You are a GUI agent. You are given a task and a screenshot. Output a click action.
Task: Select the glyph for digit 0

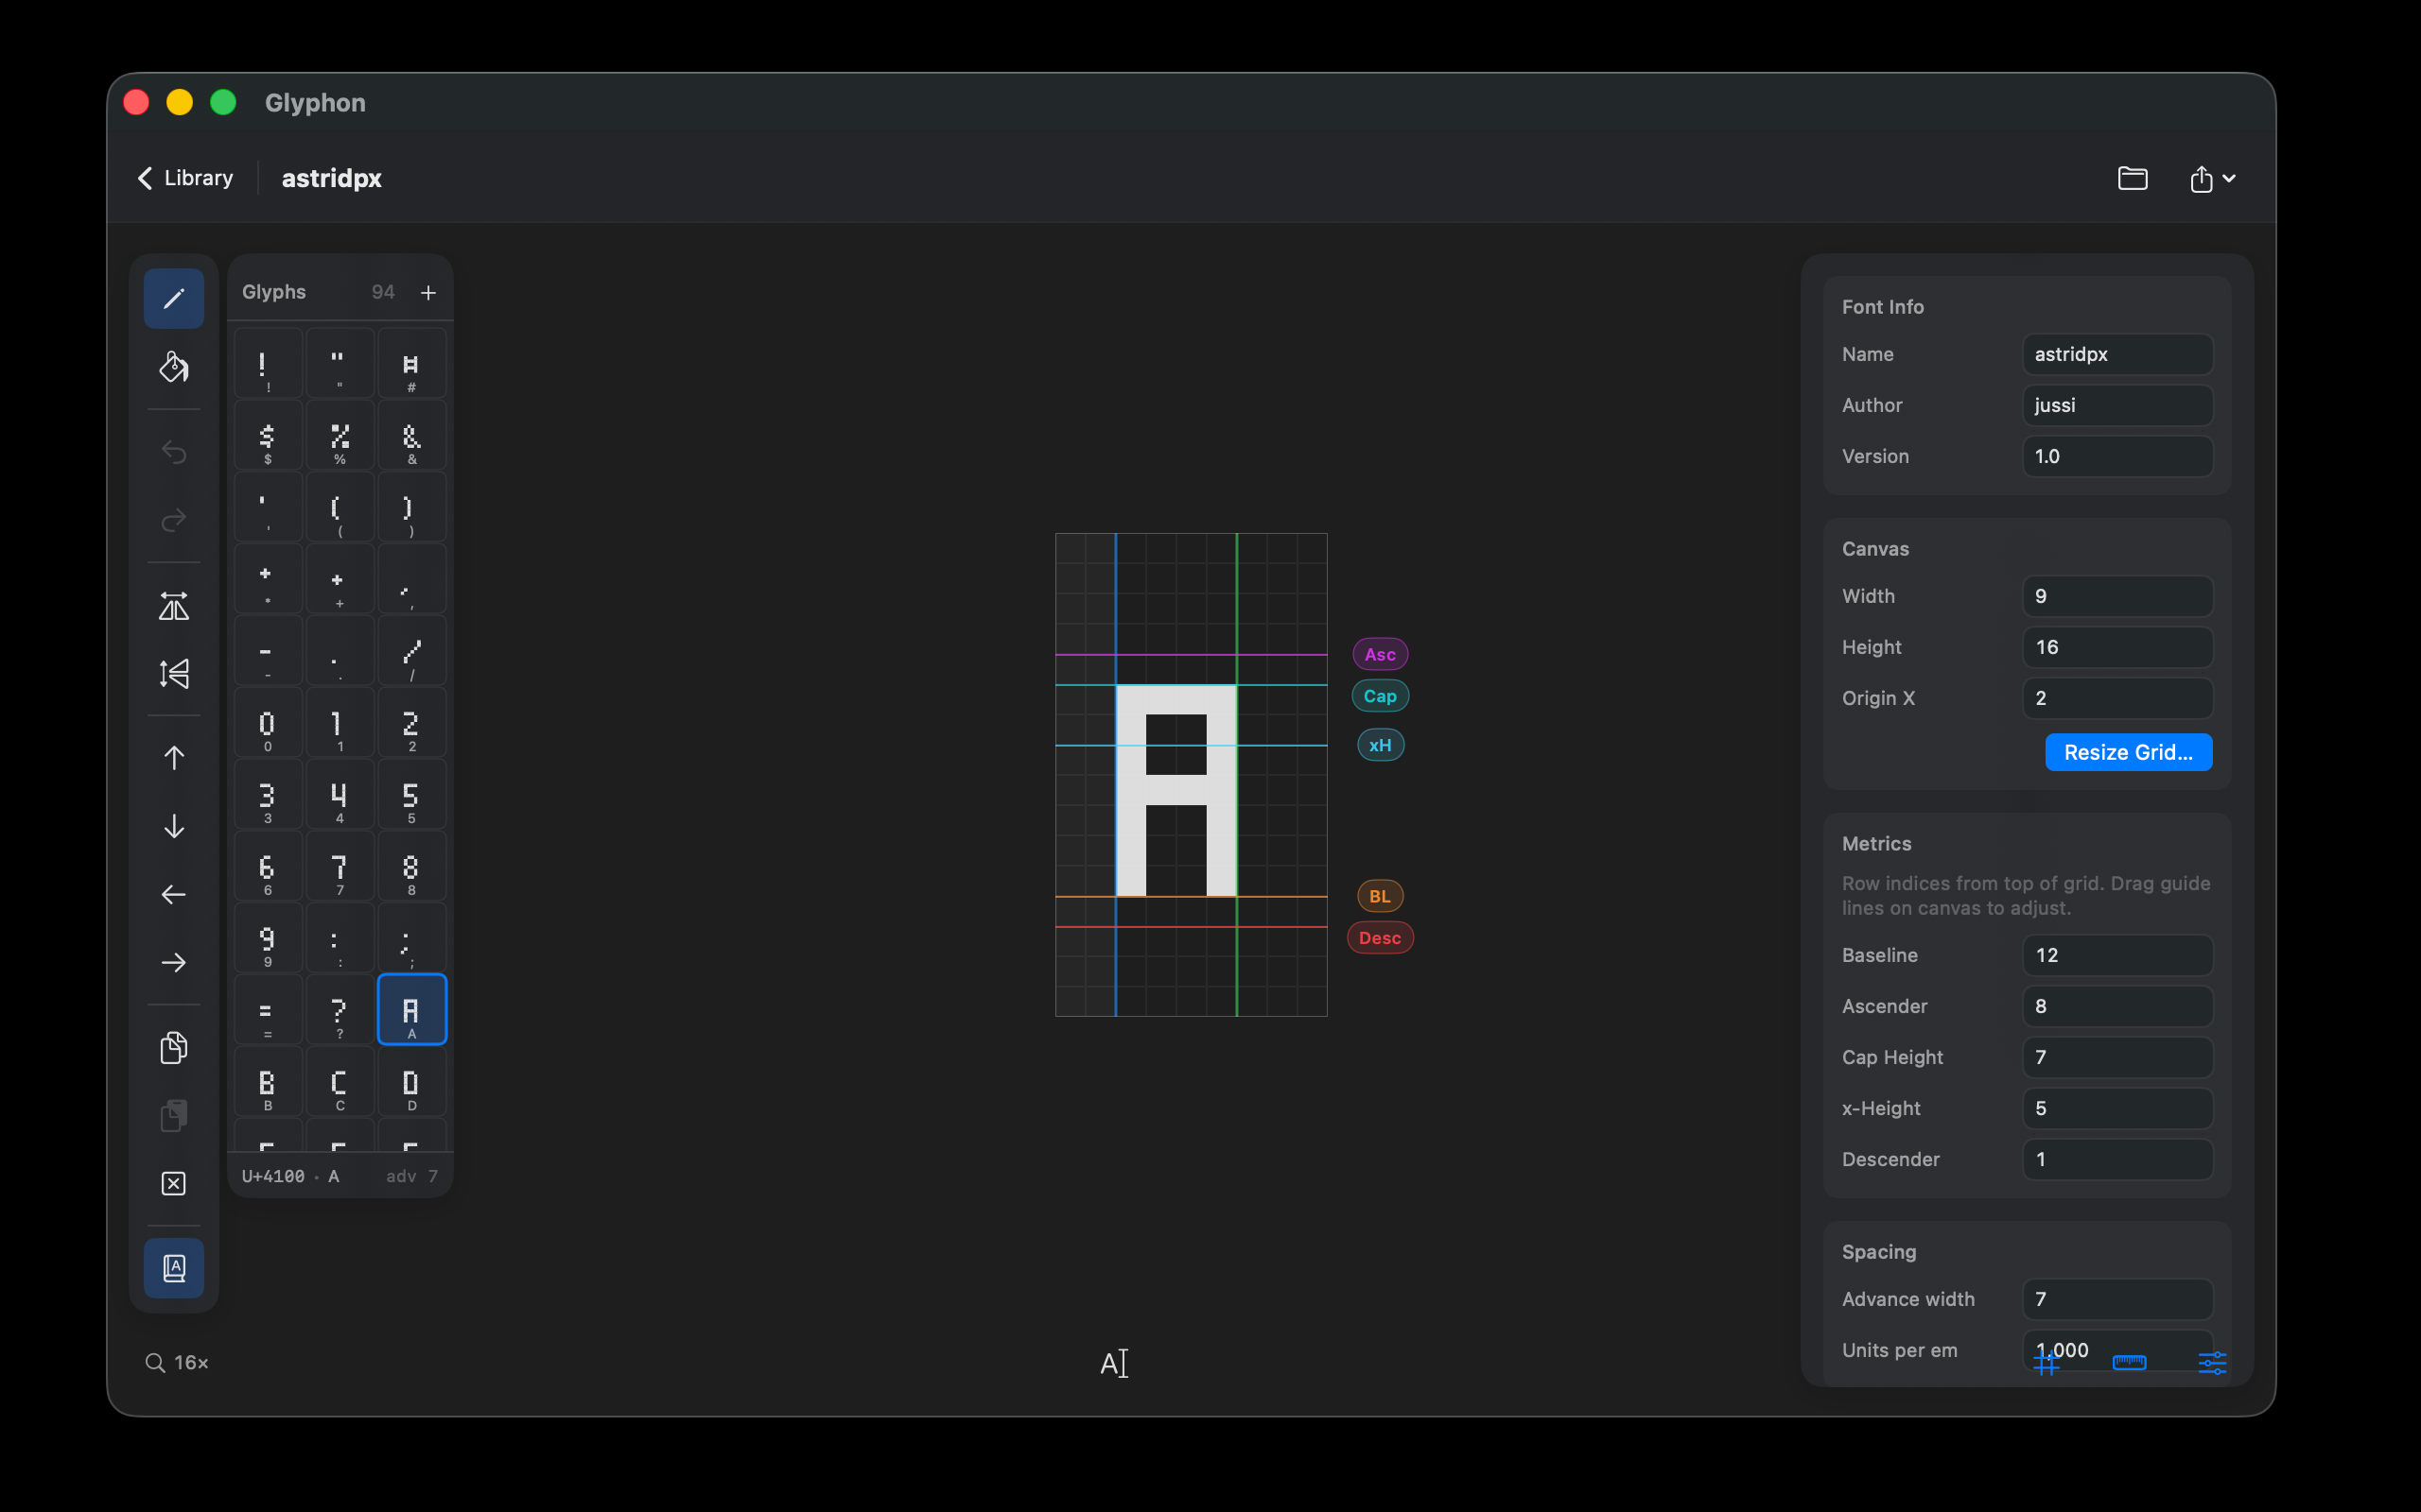(x=269, y=723)
